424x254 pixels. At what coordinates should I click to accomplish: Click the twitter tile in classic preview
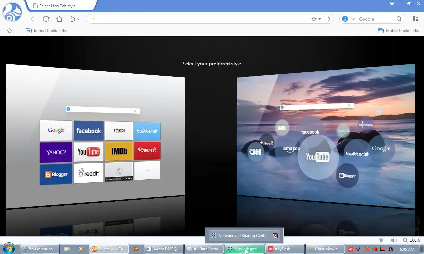point(147,131)
